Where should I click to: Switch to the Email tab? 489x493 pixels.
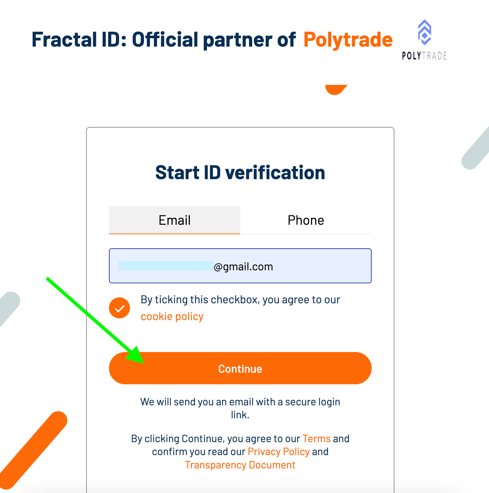click(174, 220)
